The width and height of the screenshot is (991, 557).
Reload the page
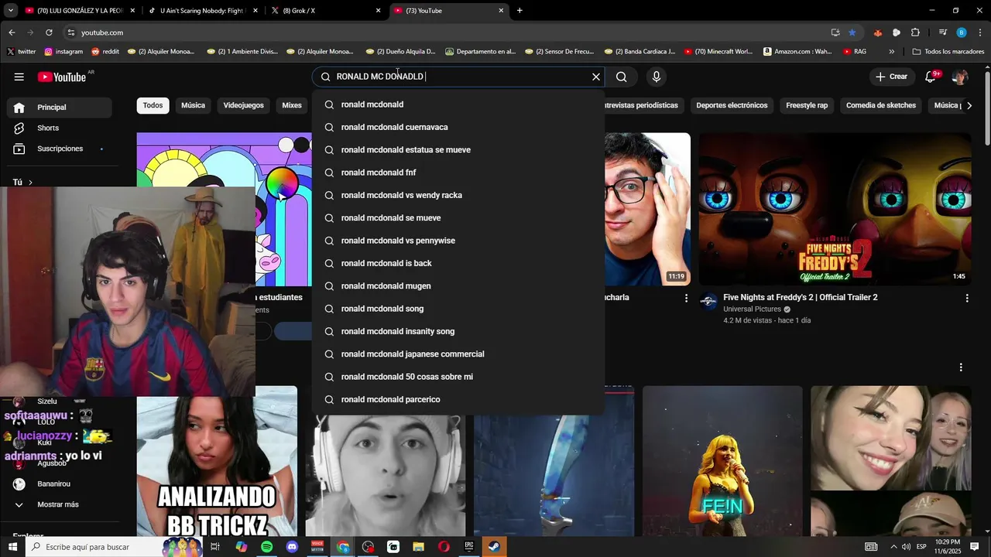pos(49,32)
